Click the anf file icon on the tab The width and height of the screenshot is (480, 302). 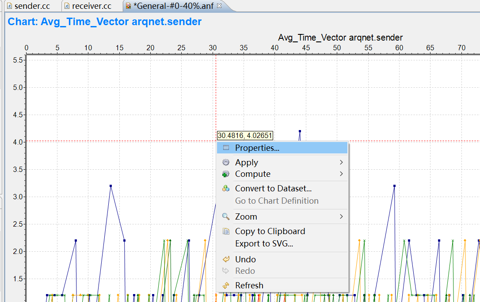[128, 6]
